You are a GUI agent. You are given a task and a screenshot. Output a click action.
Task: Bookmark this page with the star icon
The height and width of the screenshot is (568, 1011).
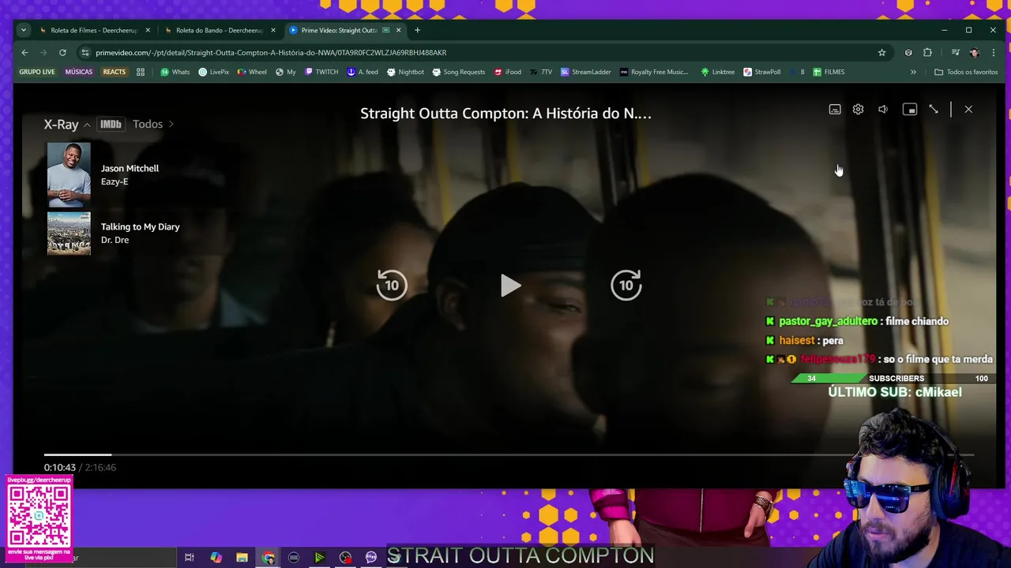coord(881,52)
